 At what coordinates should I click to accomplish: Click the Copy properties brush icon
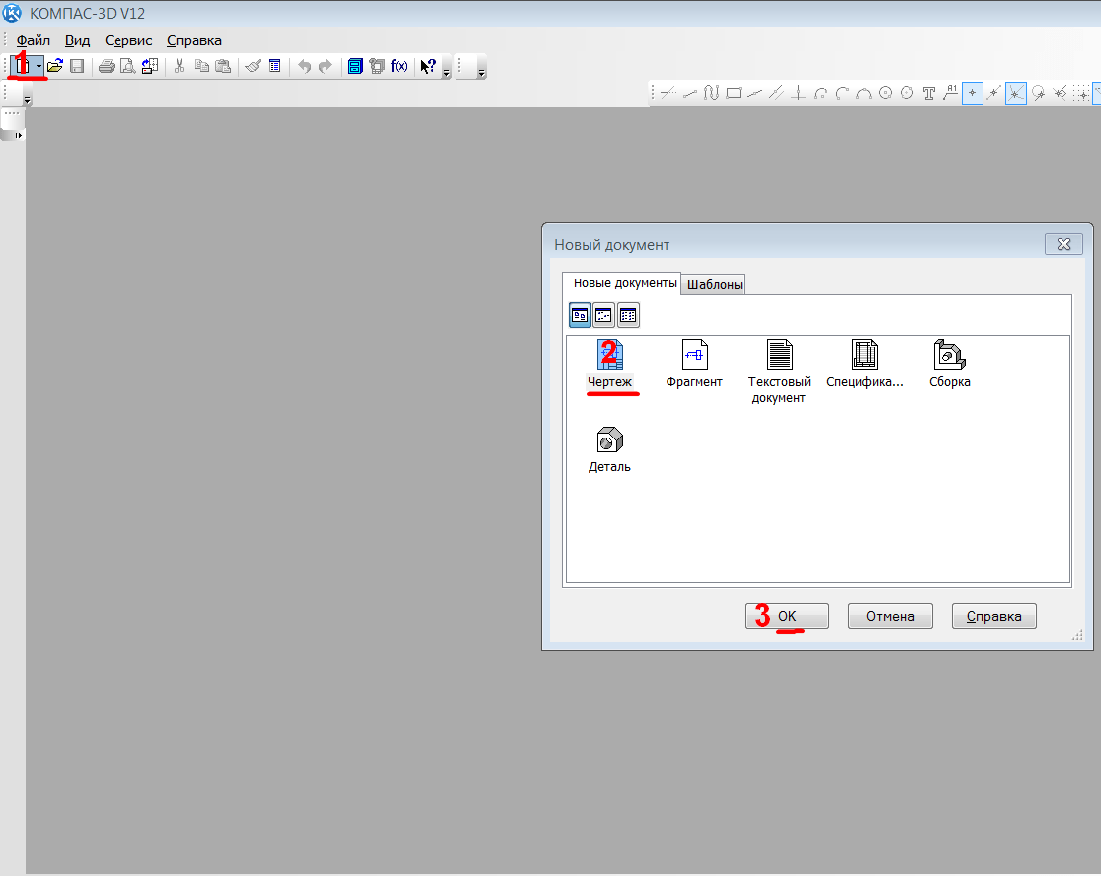pyautogui.click(x=253, y=66)
